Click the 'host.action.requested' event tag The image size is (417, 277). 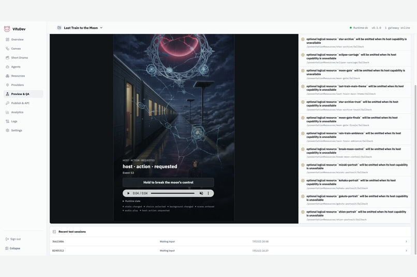click(156, 210)
